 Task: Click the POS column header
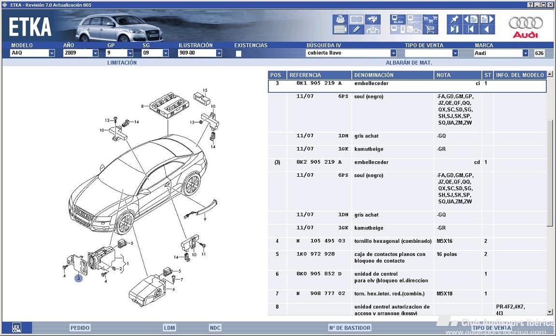[277, 75]
